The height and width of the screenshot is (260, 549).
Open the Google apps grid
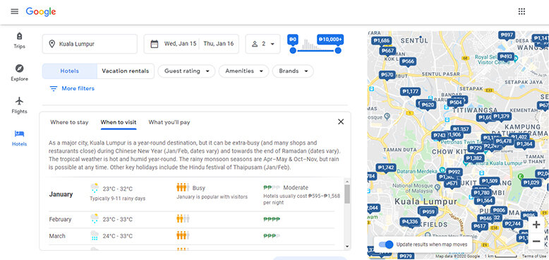[521, 11]
